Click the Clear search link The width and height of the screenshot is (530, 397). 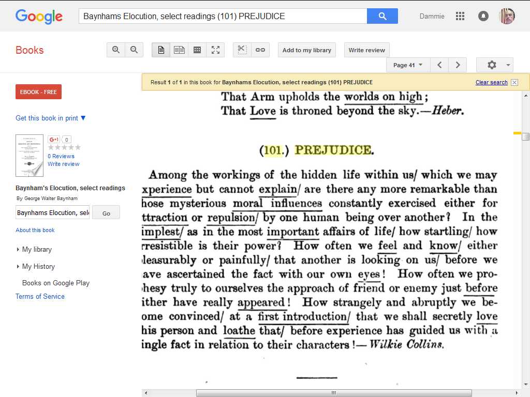[x=492, y=82]
